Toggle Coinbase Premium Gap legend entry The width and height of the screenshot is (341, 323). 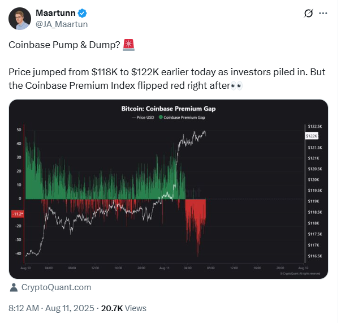pyautogui.click(x=183, y=117)
